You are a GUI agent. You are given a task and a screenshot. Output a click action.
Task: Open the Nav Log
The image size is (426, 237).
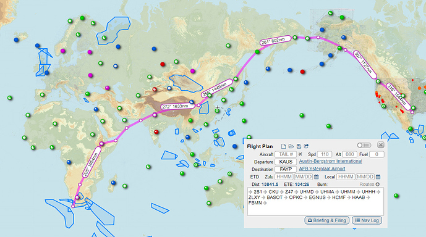(367, 220)
